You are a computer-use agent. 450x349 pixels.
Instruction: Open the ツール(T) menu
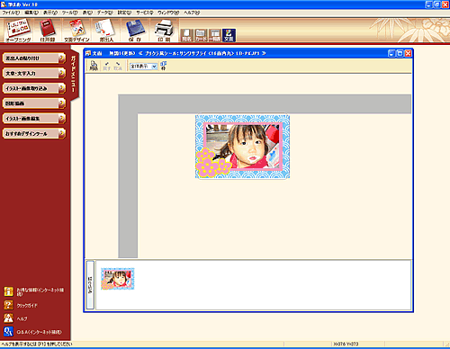point(69,13)
